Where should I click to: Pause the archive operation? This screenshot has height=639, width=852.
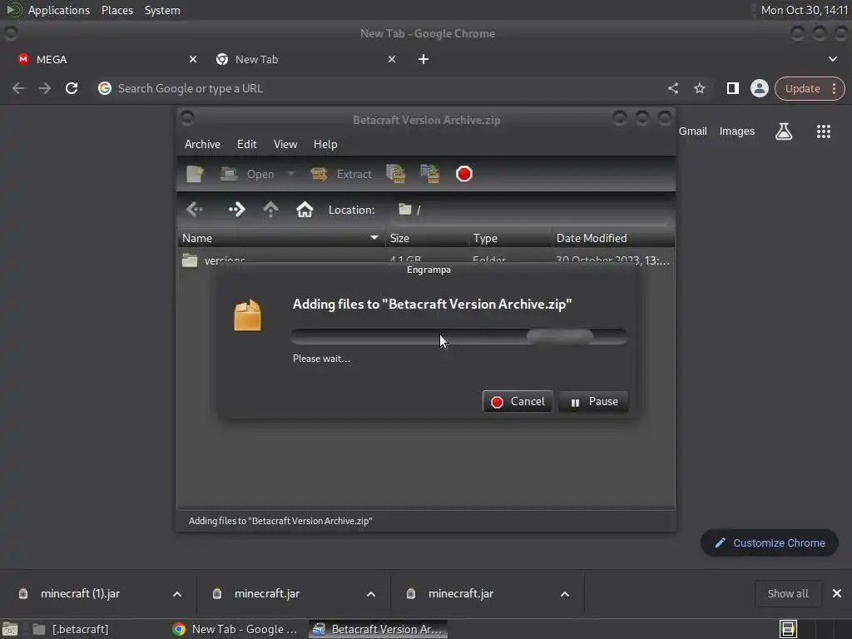pyautogui.click(x=593, y=402)
